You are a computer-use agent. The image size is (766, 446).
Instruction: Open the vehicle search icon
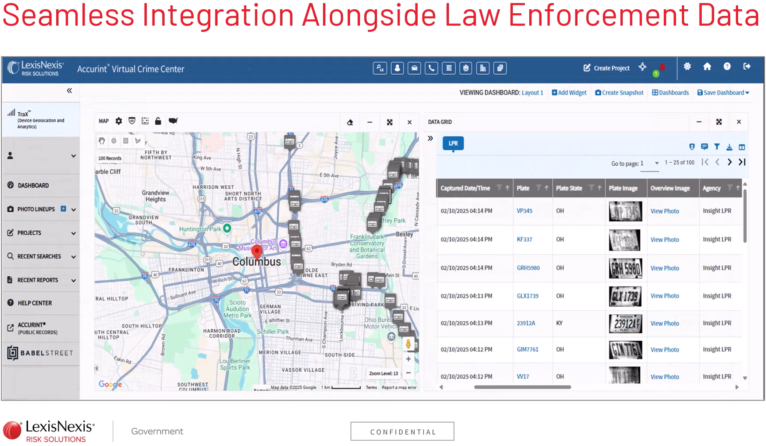(x=414, y=69)
